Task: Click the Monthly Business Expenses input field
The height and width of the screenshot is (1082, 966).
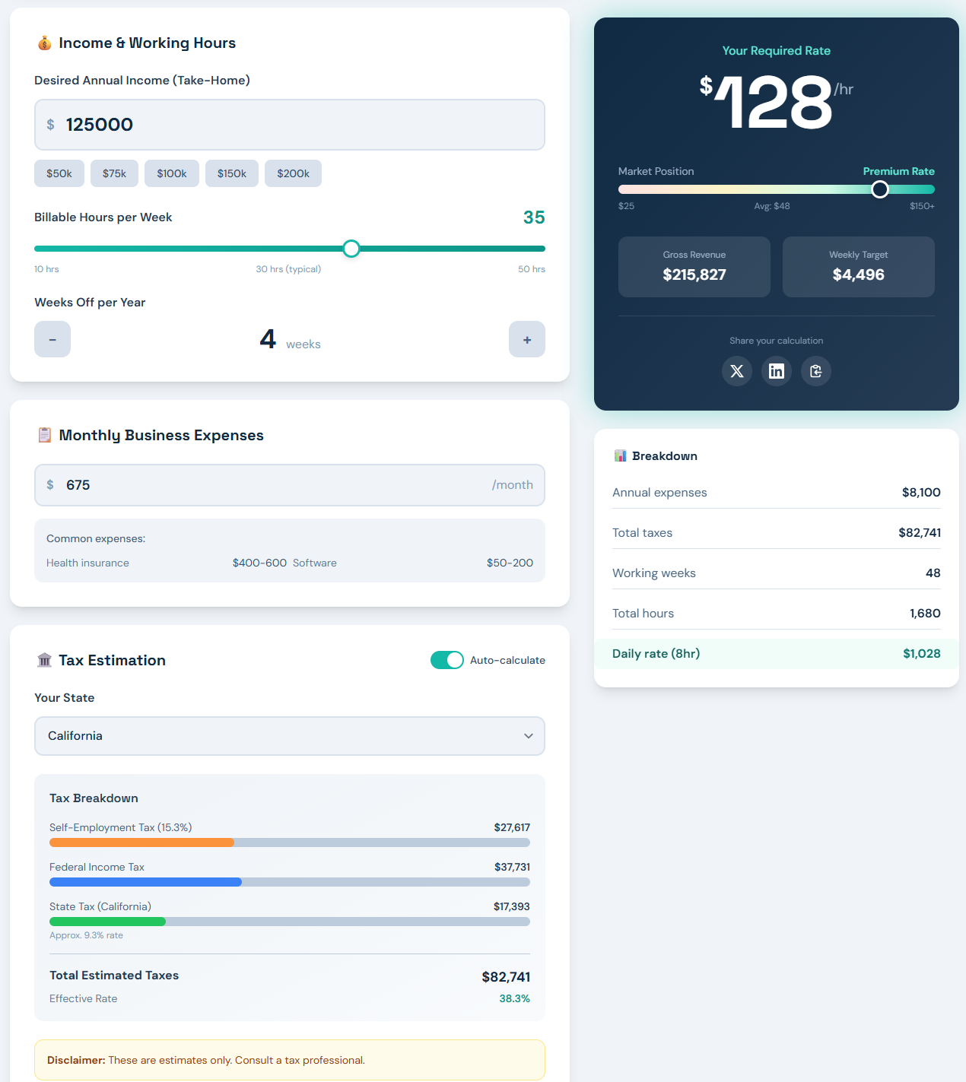Action: coord(289,484)
